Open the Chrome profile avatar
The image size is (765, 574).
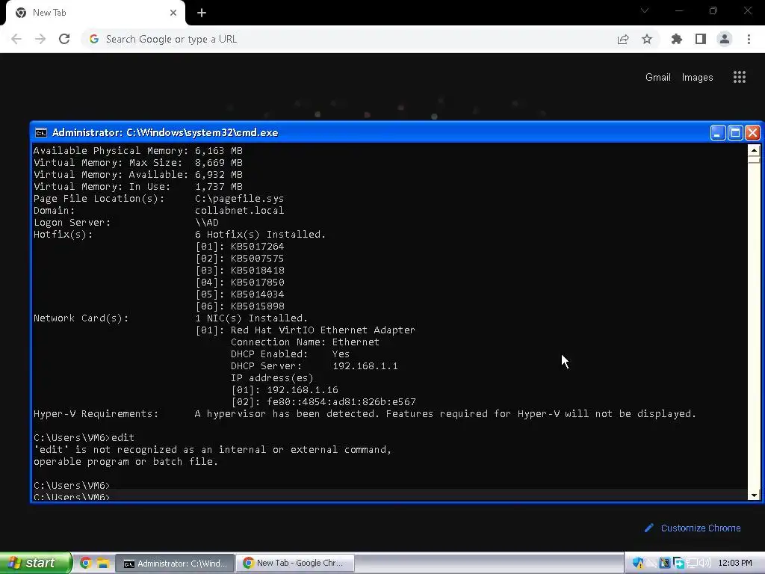pos(725,39)
